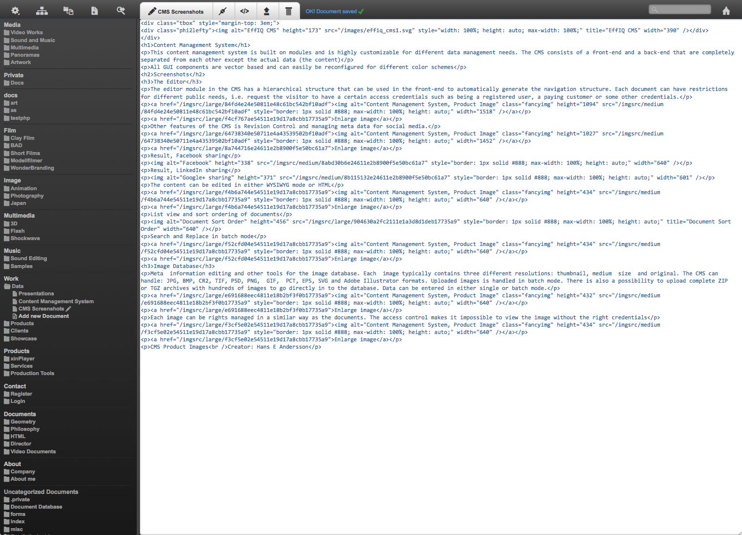Open the Presentations document
This screenshot has height=535, width=742.
coord(36,294)
